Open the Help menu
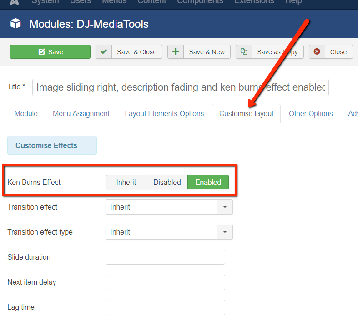The height and width of the screenshot is (322, 358). tap(293, 2)
